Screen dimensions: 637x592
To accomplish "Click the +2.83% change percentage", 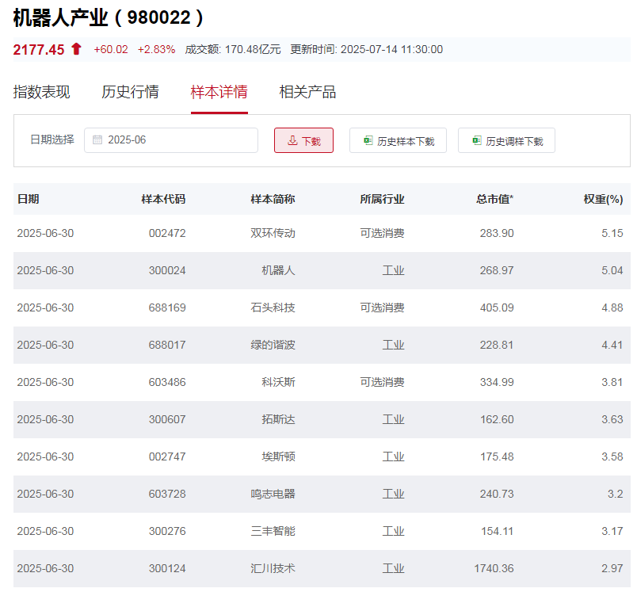I will (156, 50).
